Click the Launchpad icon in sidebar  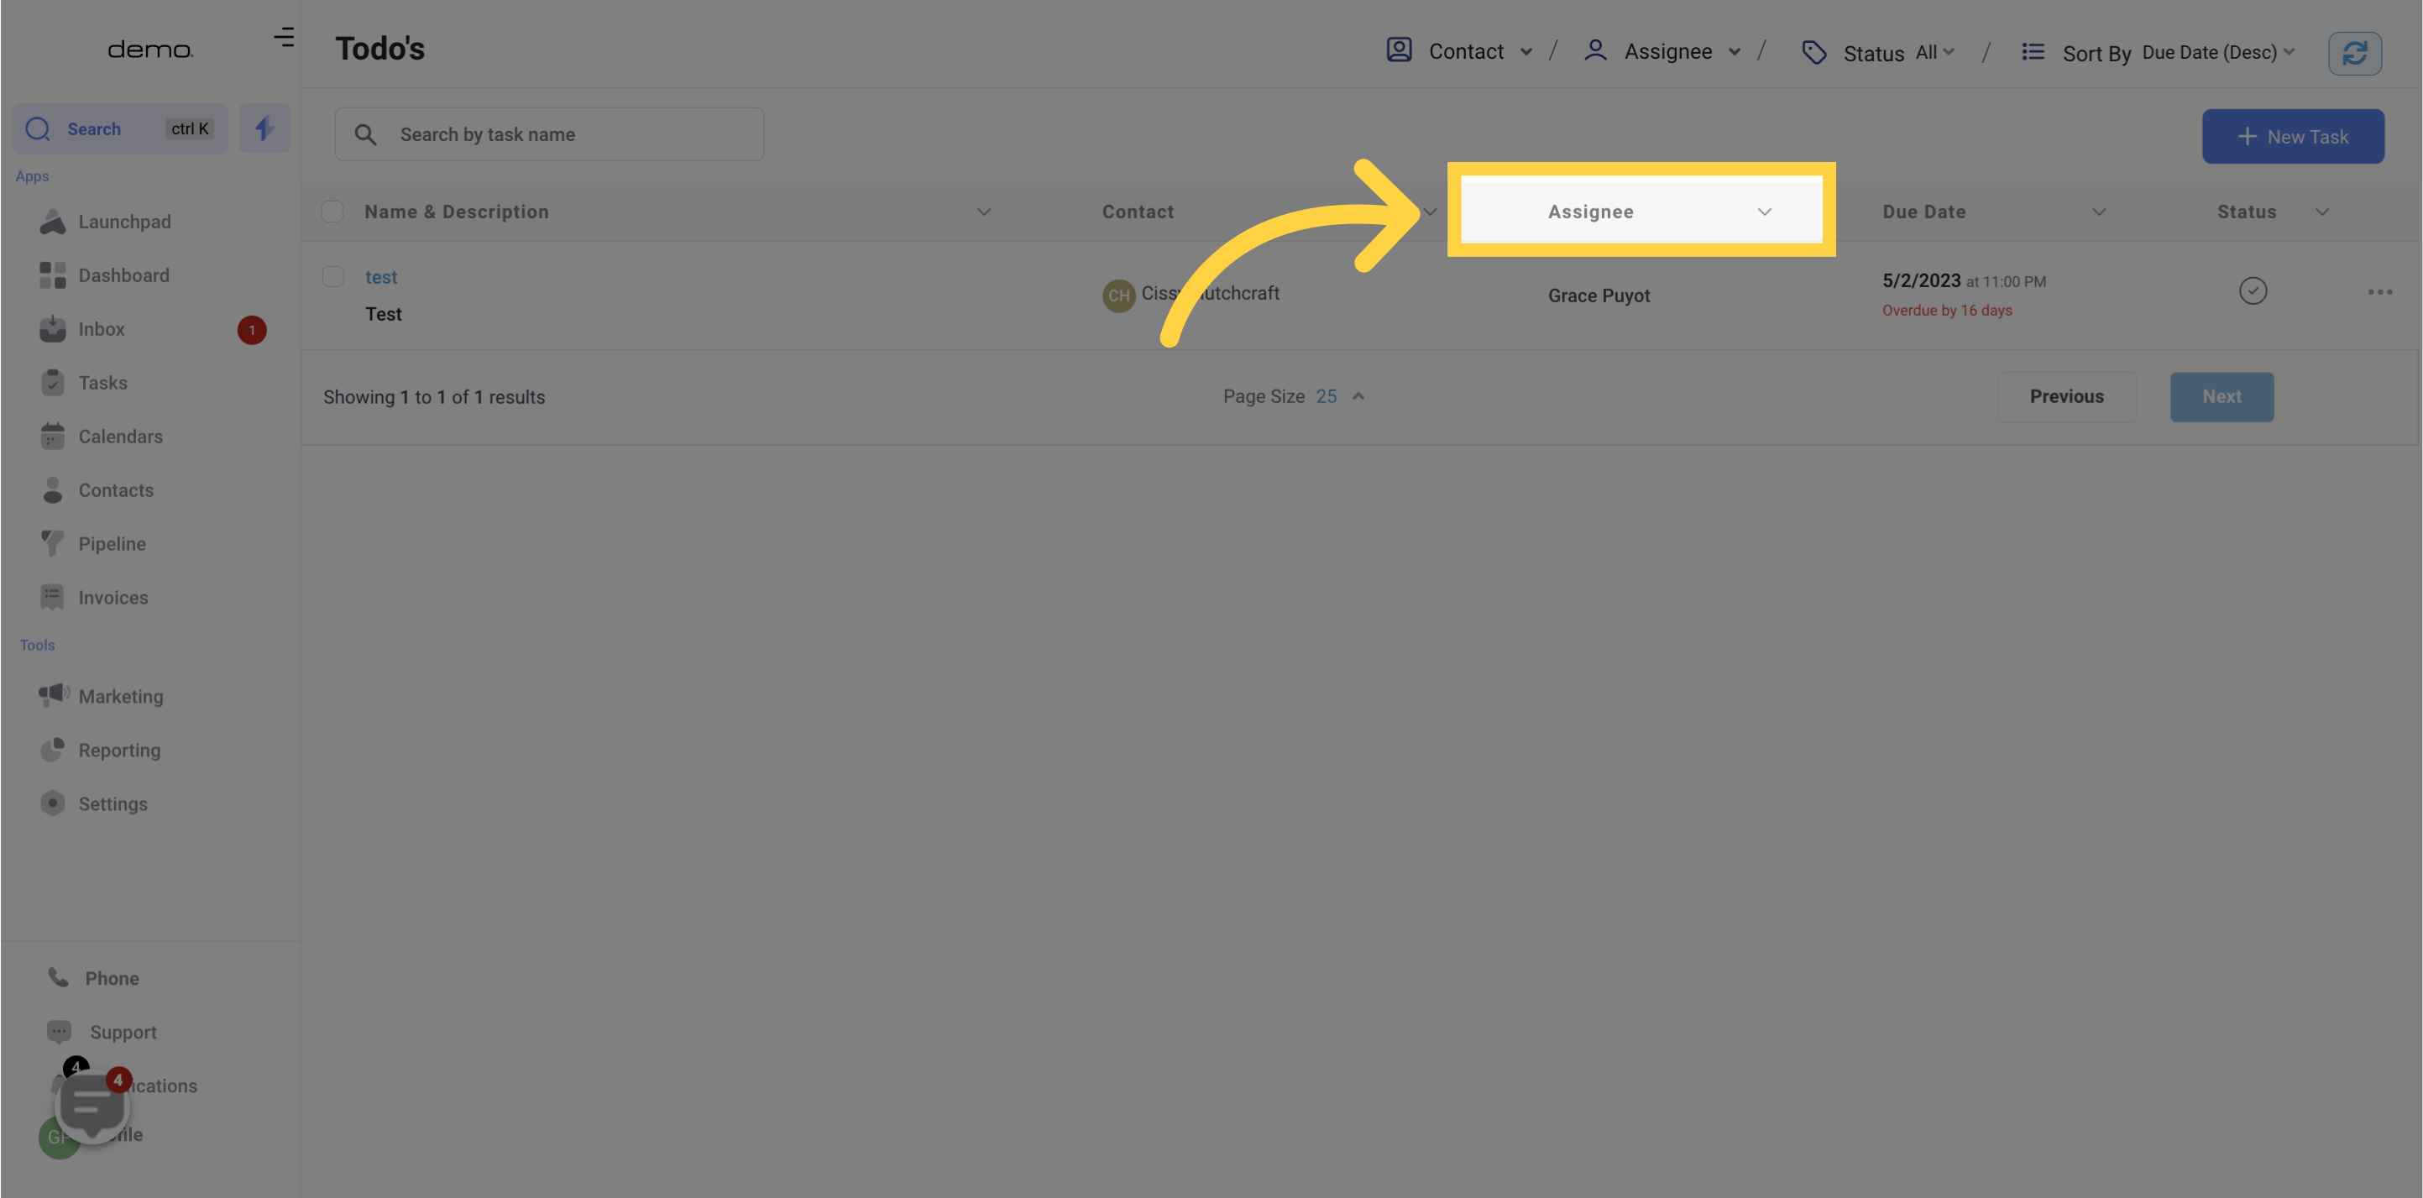pyautogui.click(x=53, y=222)
